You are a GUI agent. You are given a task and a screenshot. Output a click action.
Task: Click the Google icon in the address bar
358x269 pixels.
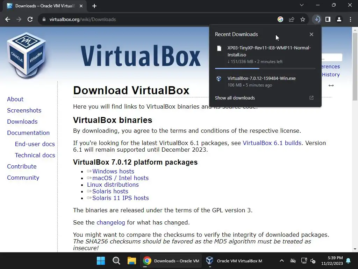(x=280, y=20)
